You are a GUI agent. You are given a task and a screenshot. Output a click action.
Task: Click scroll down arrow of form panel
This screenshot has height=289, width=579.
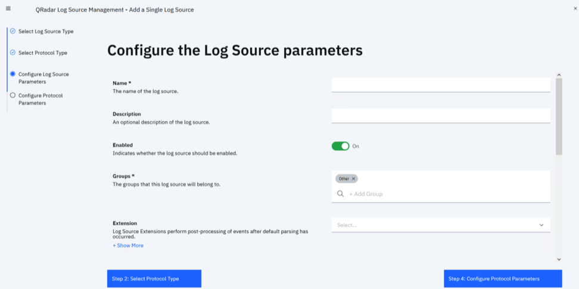pyautogui.click(x=559, y=259)
